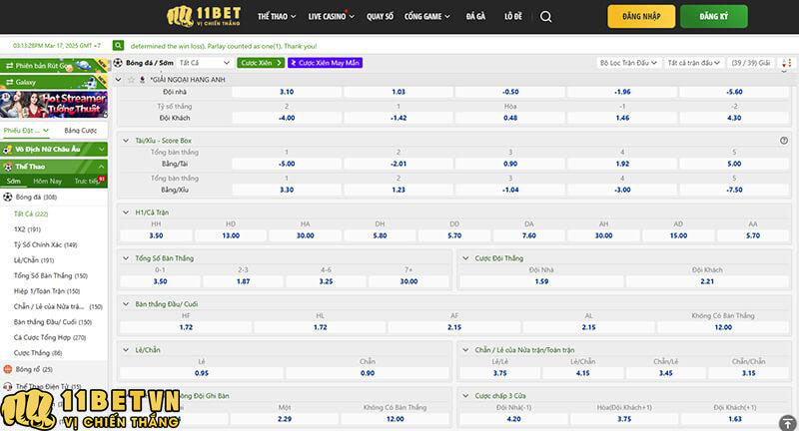Open the Tất cả trận đấu dropdown
The image size is (799, 431).
[x=694, y=62]
